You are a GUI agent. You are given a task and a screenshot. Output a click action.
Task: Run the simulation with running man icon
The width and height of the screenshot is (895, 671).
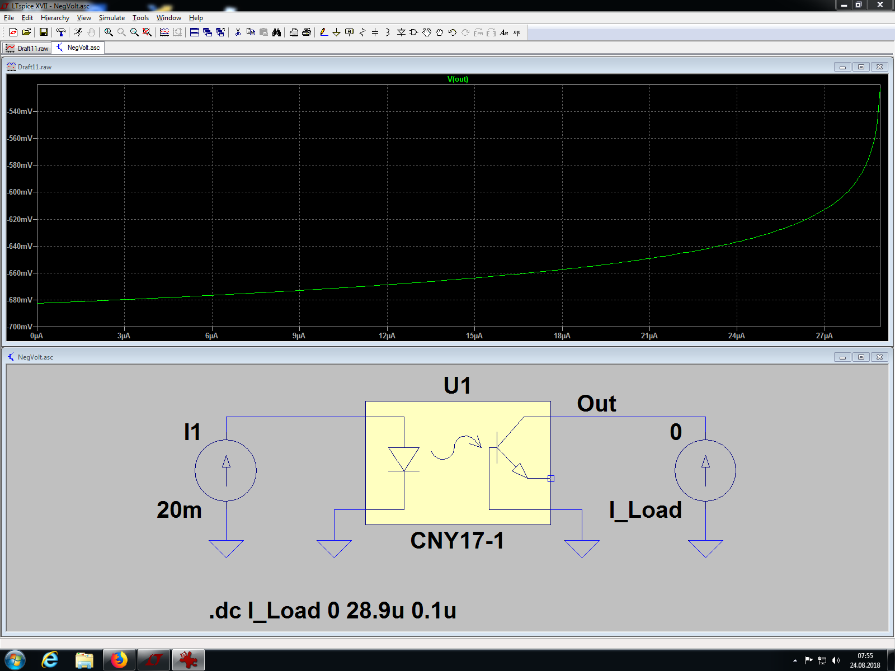78,32
